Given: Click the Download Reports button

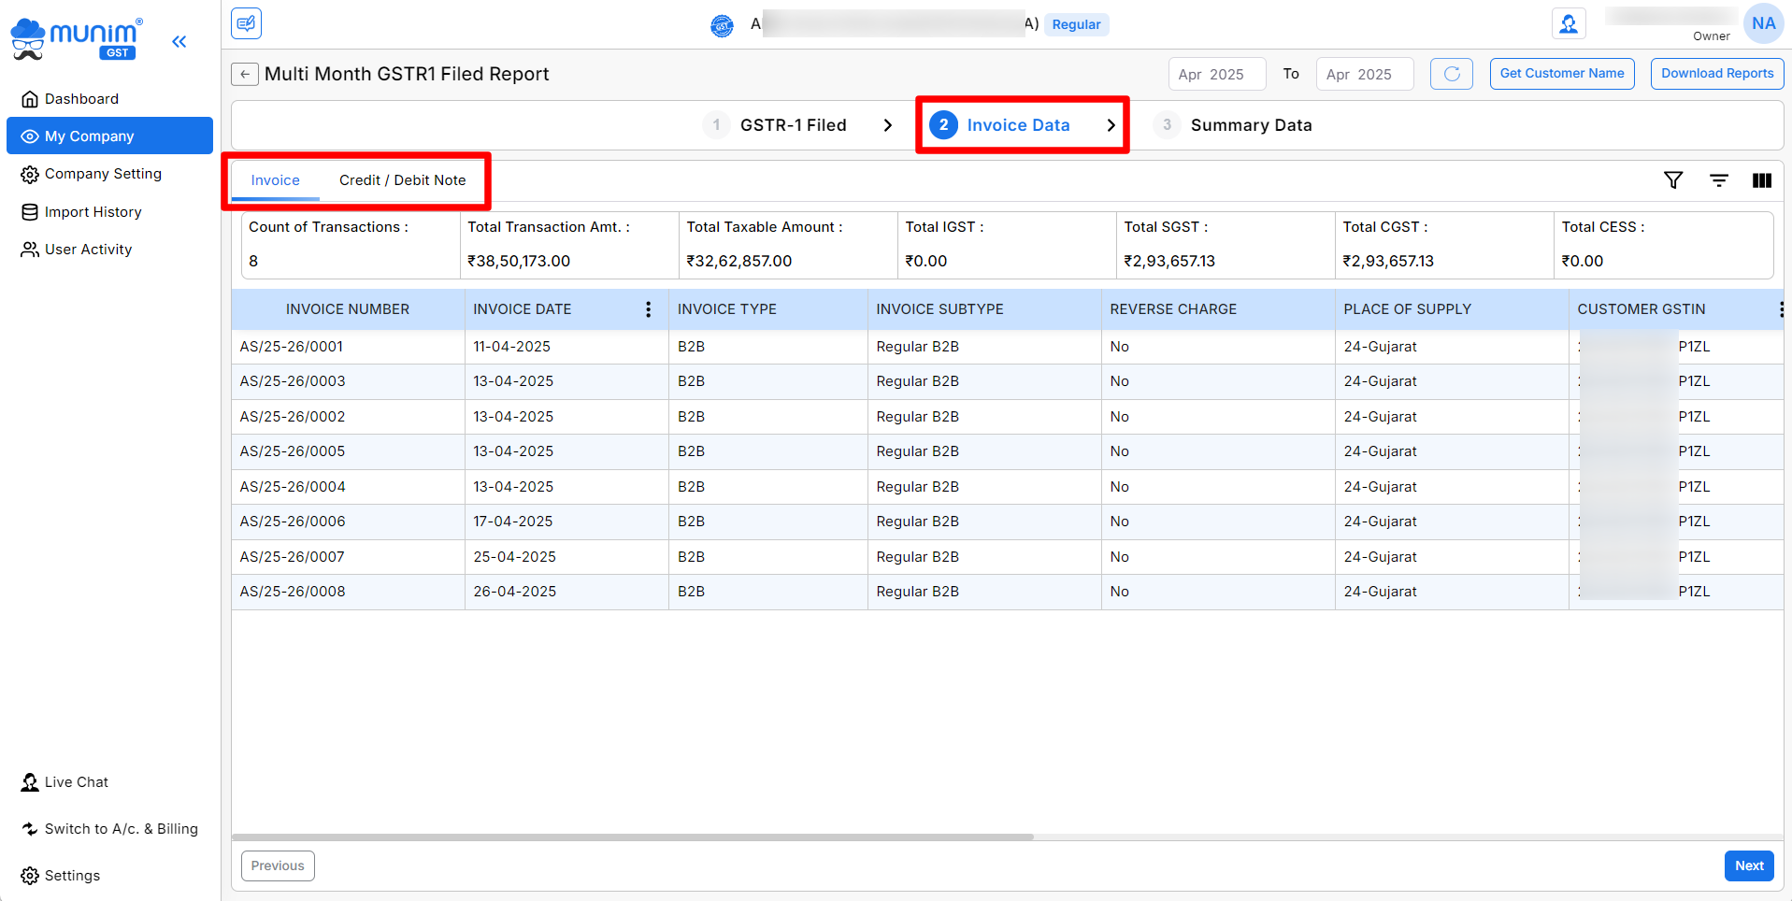Looking at the screenshot, I should click(1716, 74).
